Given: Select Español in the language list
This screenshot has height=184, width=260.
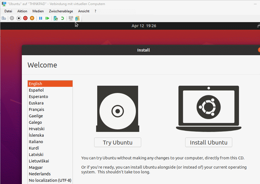Looking at the screenshot, I should 50,90.
